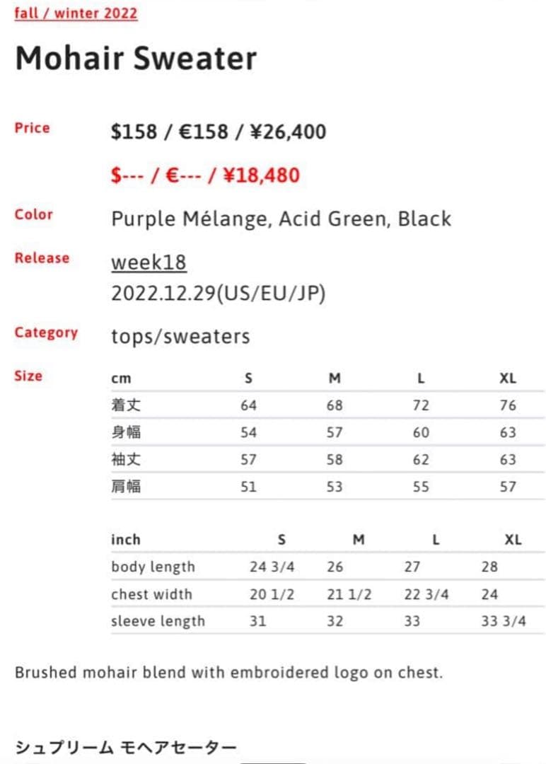Open the fall / winter 2022 link
The image size is (546, 764).
tap(76, 13)
